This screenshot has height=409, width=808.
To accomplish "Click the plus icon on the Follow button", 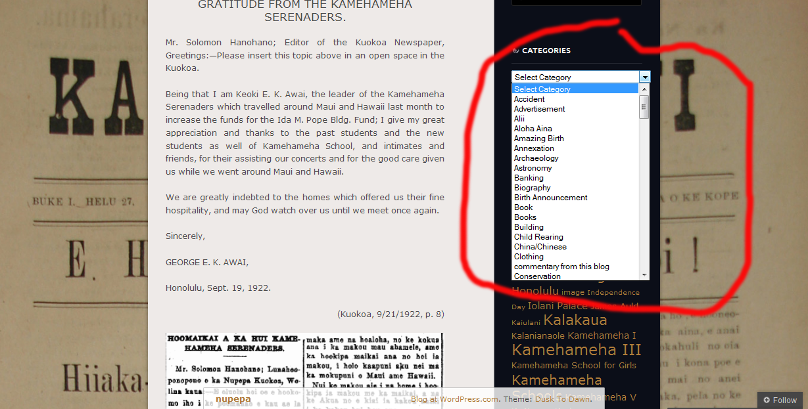I will (x=767, y=400).
